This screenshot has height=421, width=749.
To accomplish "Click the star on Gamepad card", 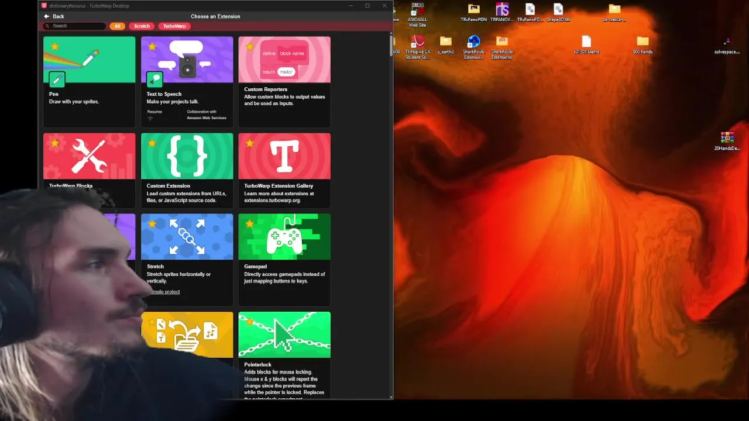I will (x=250, y=223).
